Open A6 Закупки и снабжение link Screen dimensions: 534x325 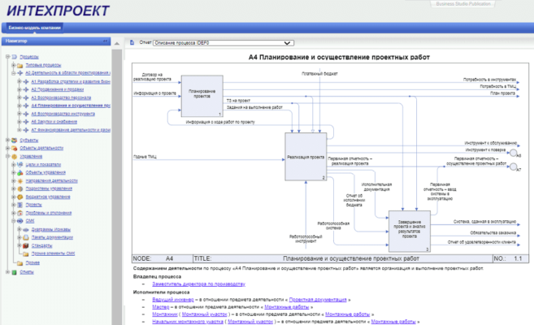(54, 122)
